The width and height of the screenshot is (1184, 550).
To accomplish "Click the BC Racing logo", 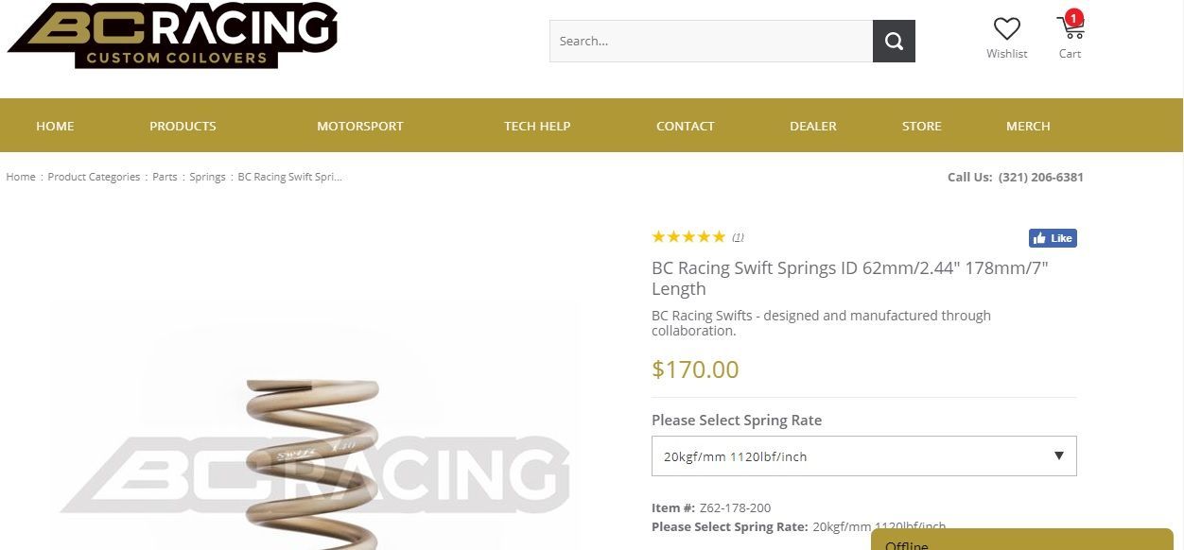I will pyautogui.click(x=172, y=36).
